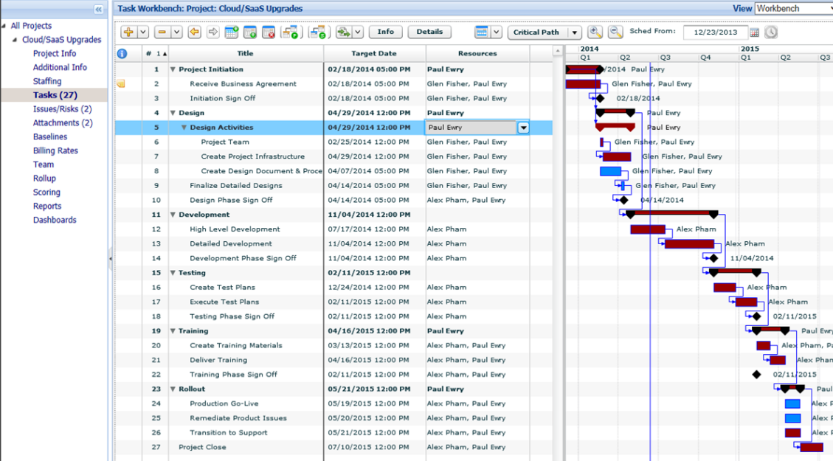Collapse the Design Activities subgroup
The width and height of the screenshot is (833, 461).
(184, 128)
